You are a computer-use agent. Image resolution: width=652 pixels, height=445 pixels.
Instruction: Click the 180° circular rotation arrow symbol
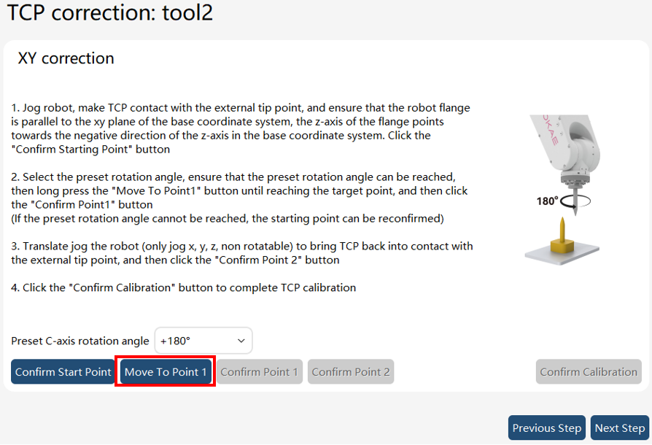point(575,201)
